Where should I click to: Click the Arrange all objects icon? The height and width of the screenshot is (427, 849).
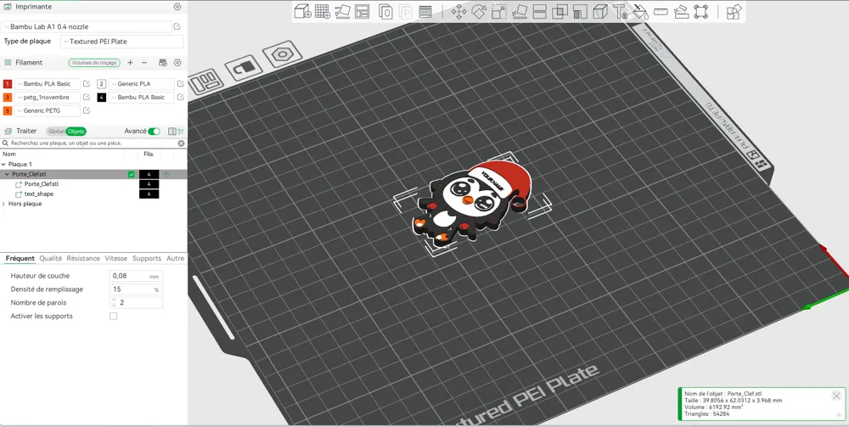pyautogui.click(x=363, y=11)
